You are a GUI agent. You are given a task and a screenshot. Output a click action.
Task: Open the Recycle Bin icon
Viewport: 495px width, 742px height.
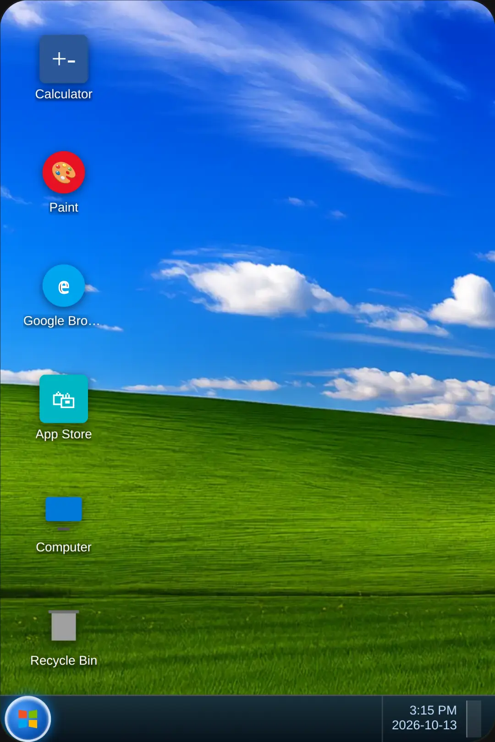pos(64,626)
